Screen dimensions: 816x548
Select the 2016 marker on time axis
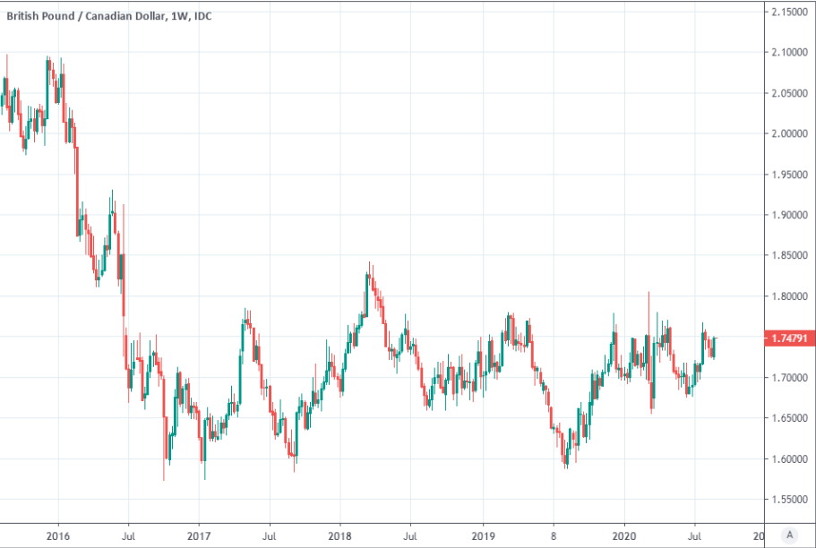click(58, 535)
